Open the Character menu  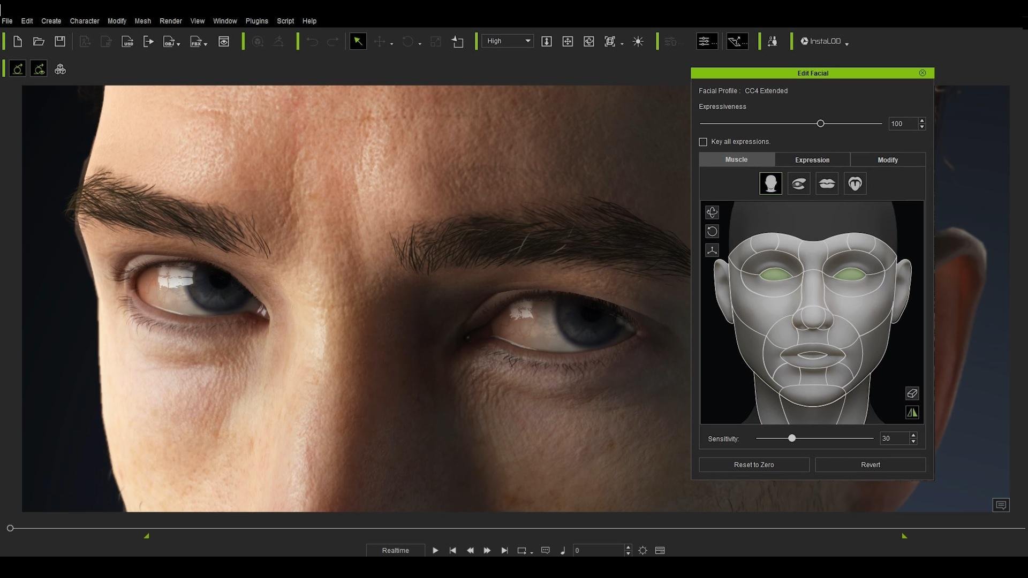[84, 21]
